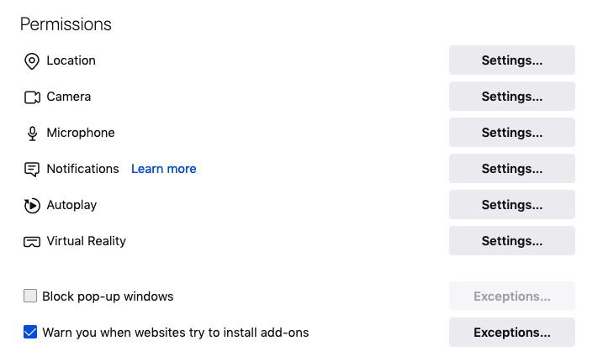
Task: Click the Permissions section heading
Action: tap(66, 24)
